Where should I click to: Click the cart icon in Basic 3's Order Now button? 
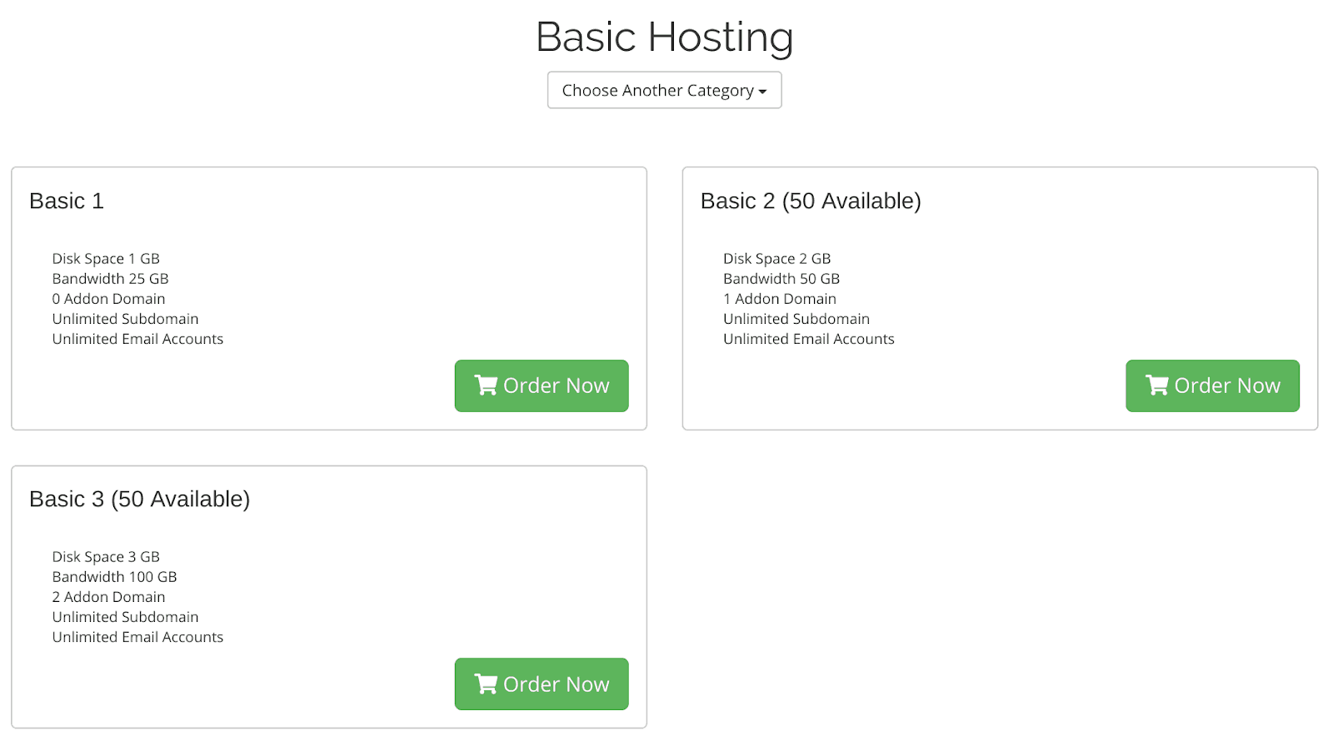486,683
